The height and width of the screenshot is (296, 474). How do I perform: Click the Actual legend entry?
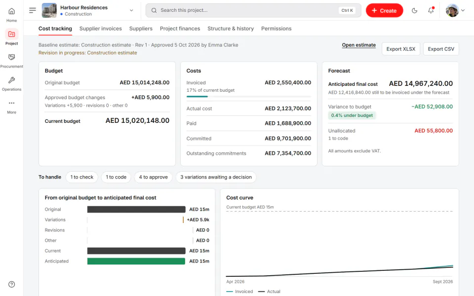click(269, 292)
